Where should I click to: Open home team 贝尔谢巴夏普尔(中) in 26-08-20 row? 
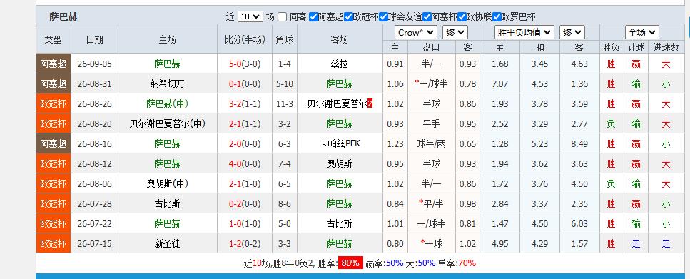167,123
